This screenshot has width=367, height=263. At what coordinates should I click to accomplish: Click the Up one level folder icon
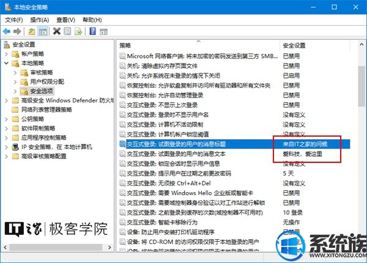(32, 31)
